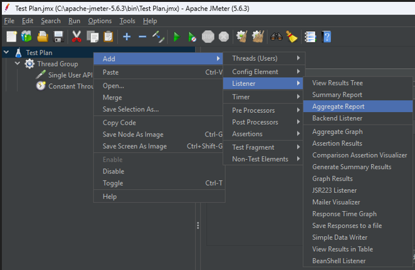Open the Help menu in menu bar
This screenshot has width=415, height=270.
pyautogui.click(x=150, y=21)
